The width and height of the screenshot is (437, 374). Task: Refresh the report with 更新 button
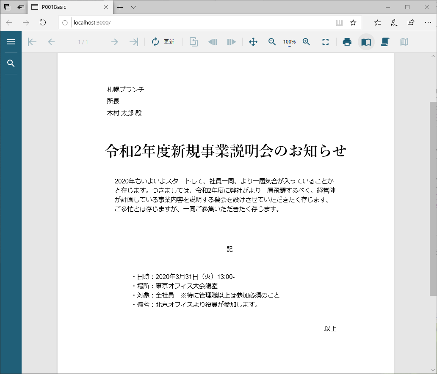click(163, 42)
